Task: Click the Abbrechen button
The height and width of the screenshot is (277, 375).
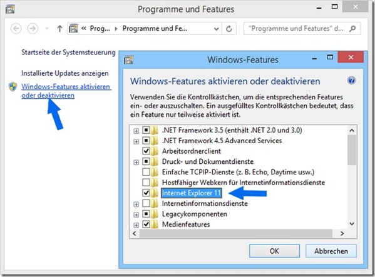Action: click(x=331, y=251)
